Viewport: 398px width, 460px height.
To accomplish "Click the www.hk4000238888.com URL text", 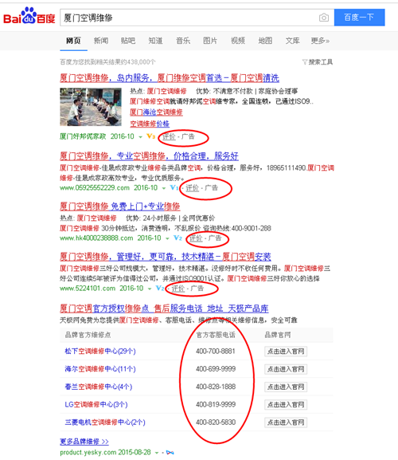I will click(96, 238).
